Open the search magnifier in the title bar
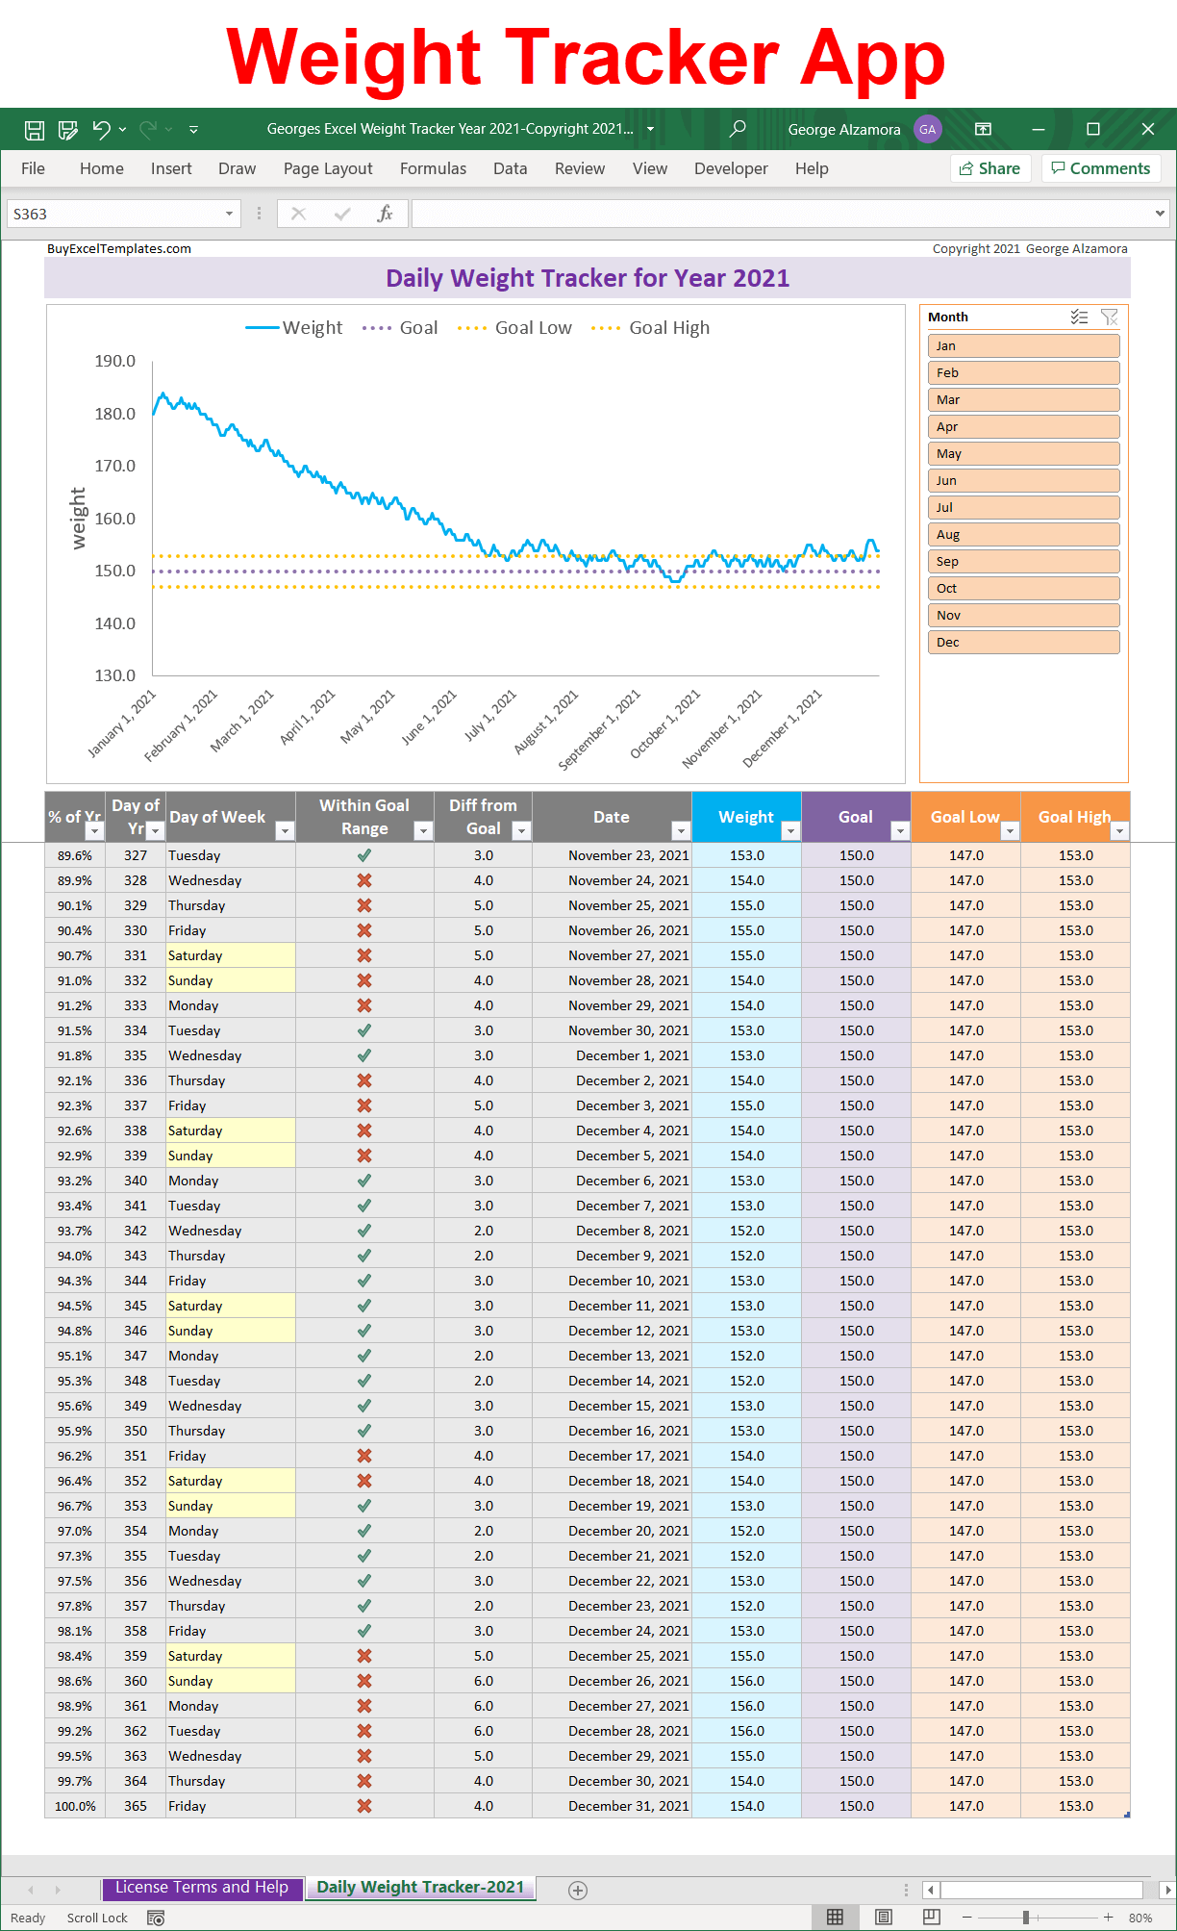 (738, 129)
